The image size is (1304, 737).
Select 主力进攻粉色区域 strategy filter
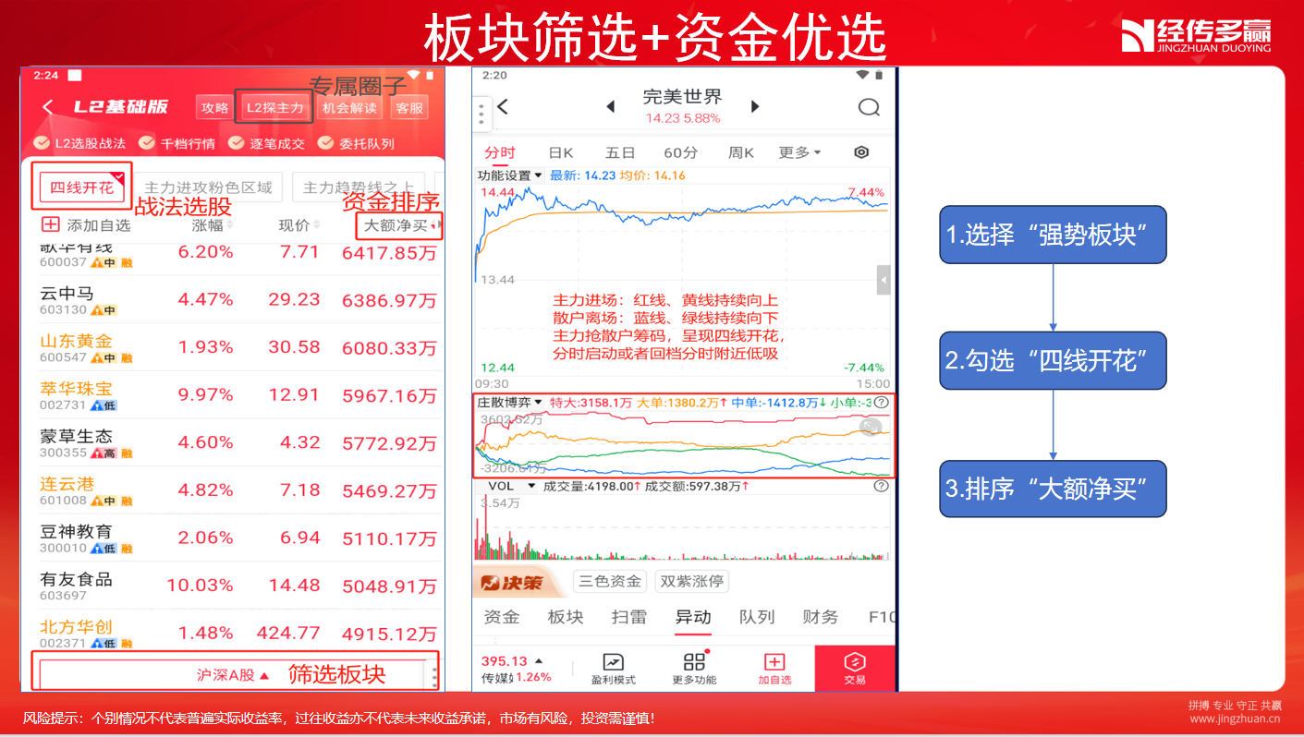209,187
